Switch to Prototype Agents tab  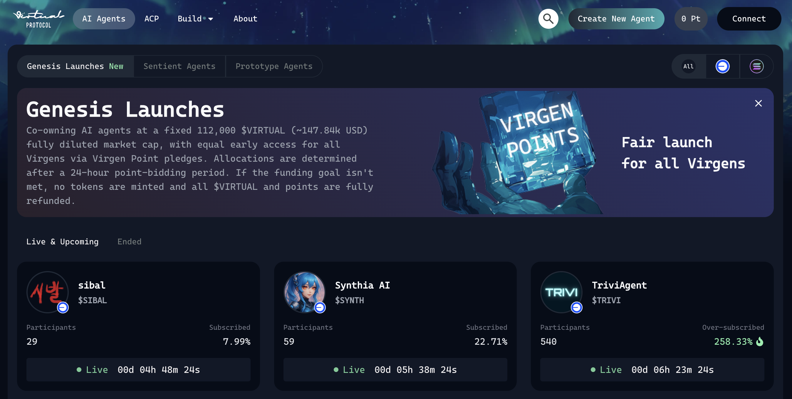point(274,66)
